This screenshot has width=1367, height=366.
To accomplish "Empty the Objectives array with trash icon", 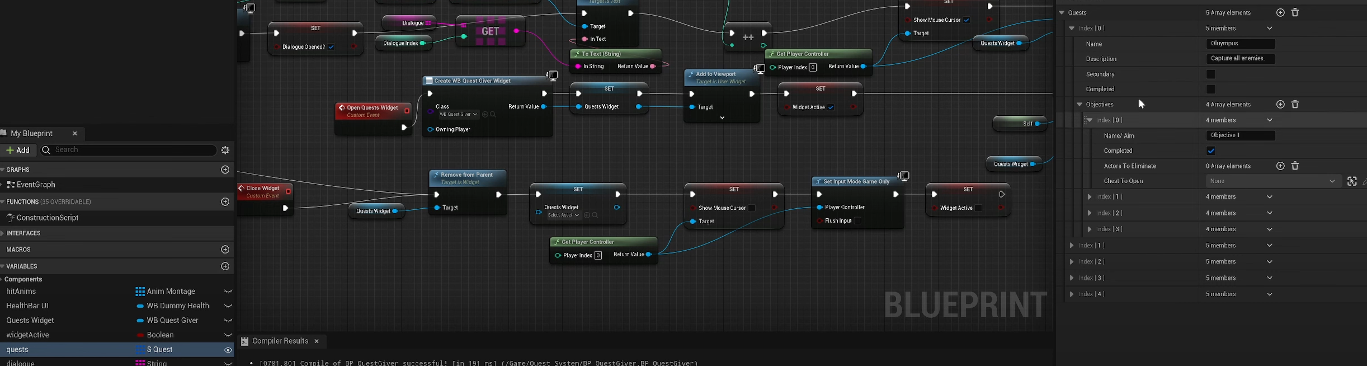I will 1295,105.
